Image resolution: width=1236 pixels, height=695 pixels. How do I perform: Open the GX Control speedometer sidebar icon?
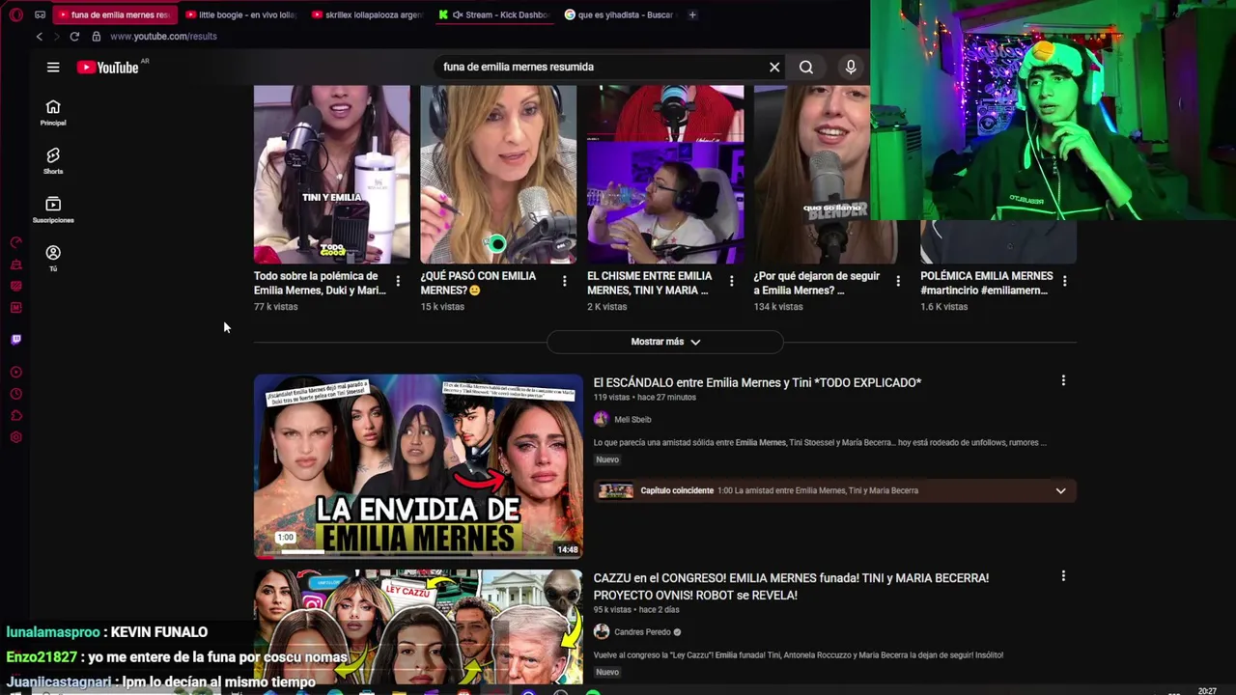[15, 243]
